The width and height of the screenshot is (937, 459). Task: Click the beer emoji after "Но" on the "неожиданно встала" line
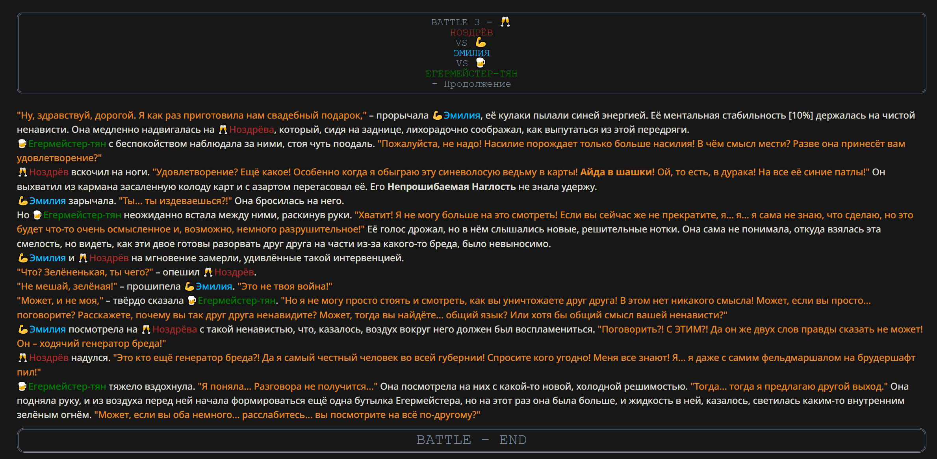(37, 215)
